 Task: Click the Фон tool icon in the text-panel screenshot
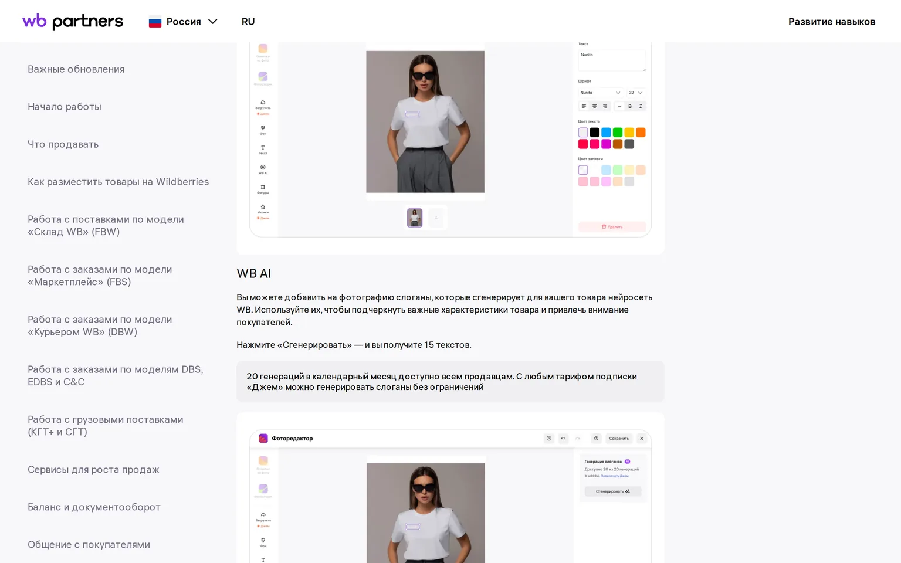(263, 128)
